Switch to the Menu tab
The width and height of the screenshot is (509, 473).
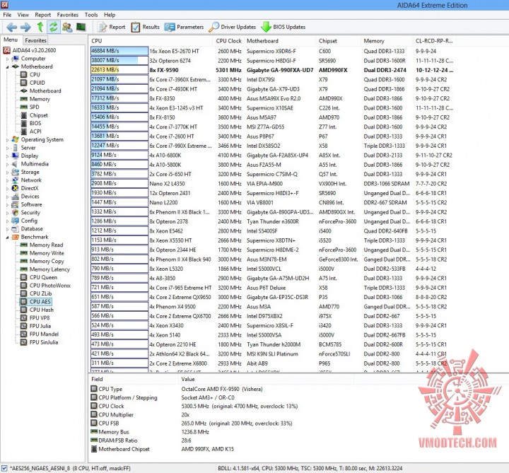click(x=11, y=40)
